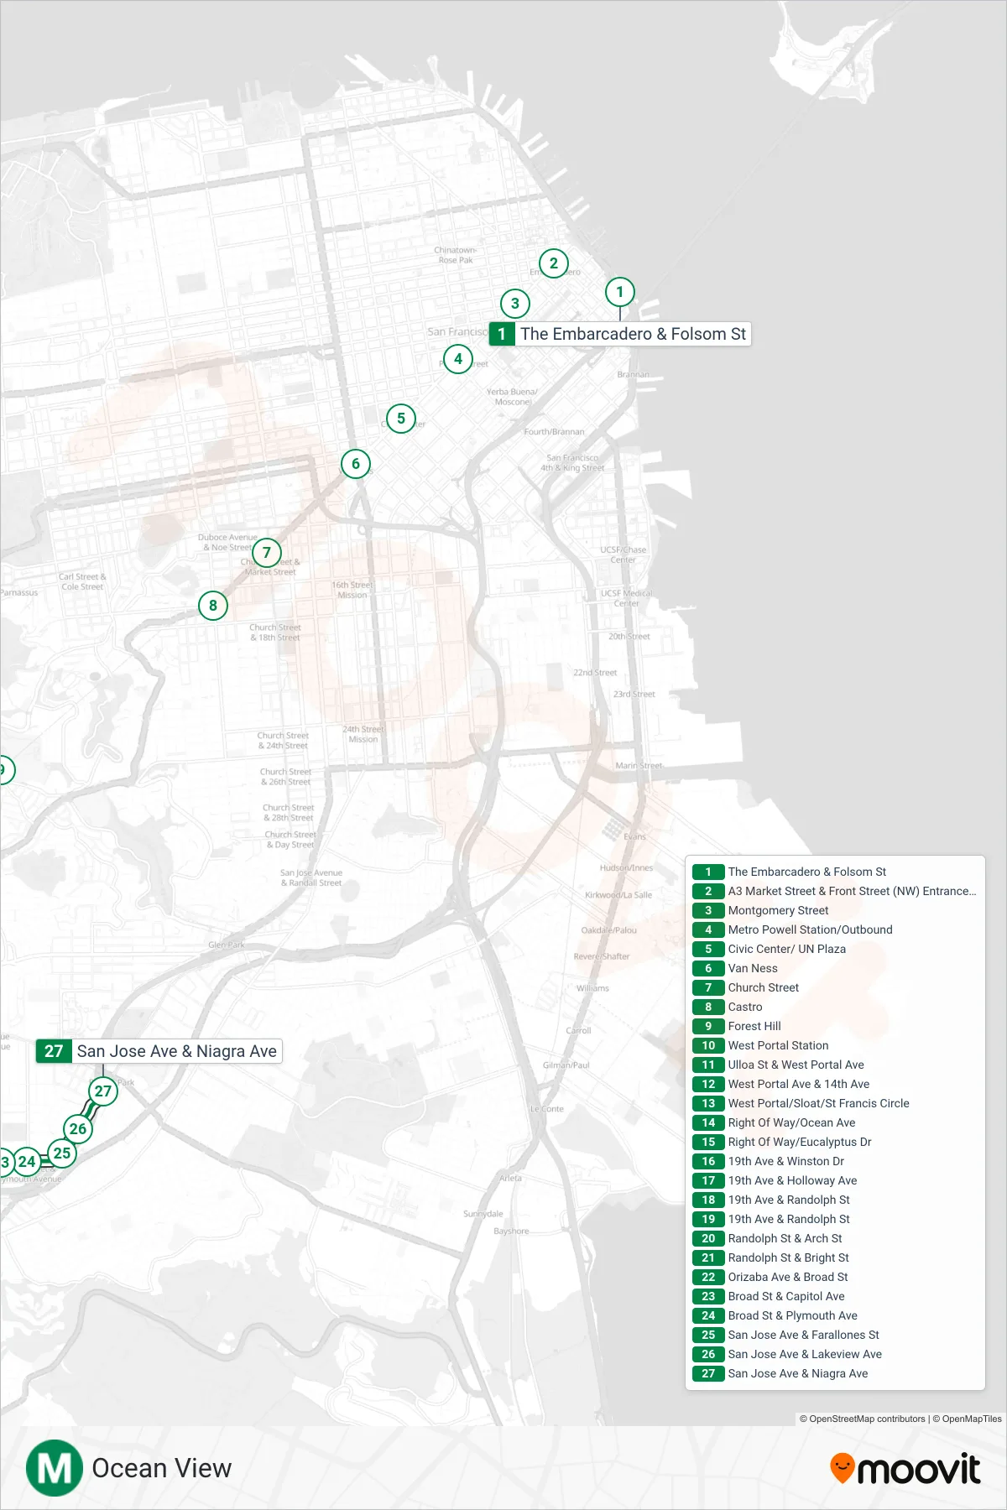The image size is (1007, 1510).
Task: Select stop marker 4 on Market Street
Action: tap(458, 359)
